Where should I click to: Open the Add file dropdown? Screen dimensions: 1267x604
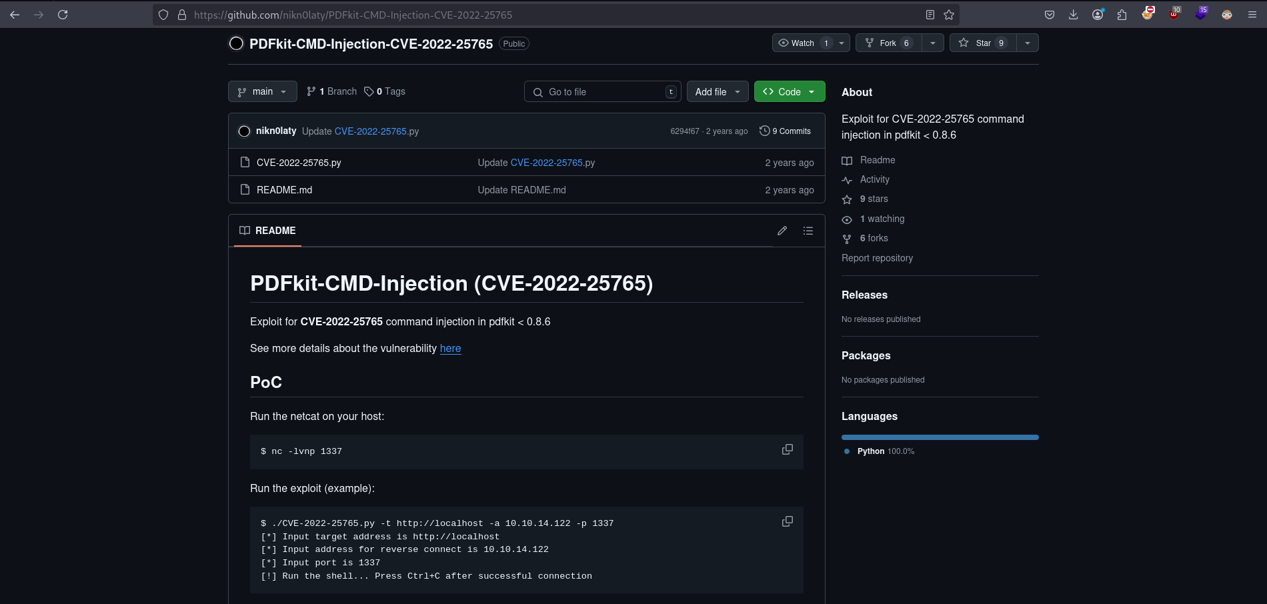click(718, 92)
